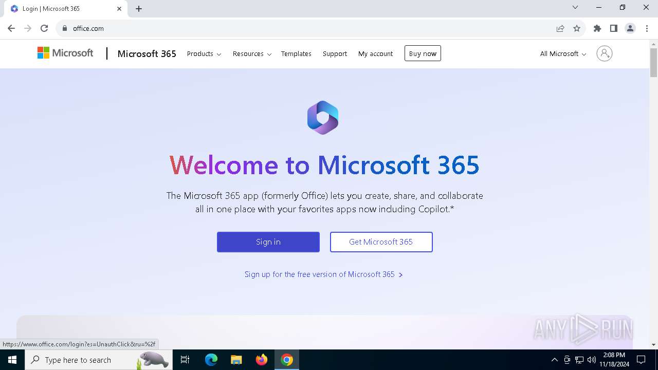Image resolution: width=658 pixels, height=370 pixels.
Task: Bookmark this tab with star icon
Action: click(577, 28)
